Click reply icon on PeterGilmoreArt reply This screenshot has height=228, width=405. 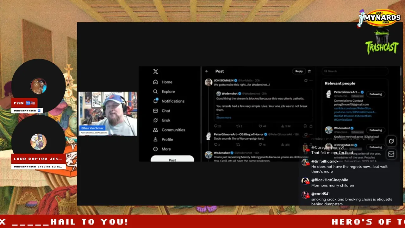[215, 145]
